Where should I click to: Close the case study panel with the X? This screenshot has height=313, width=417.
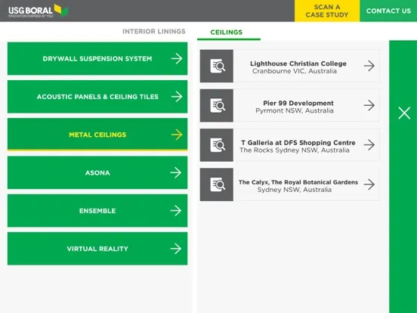[x=404, y=113]
